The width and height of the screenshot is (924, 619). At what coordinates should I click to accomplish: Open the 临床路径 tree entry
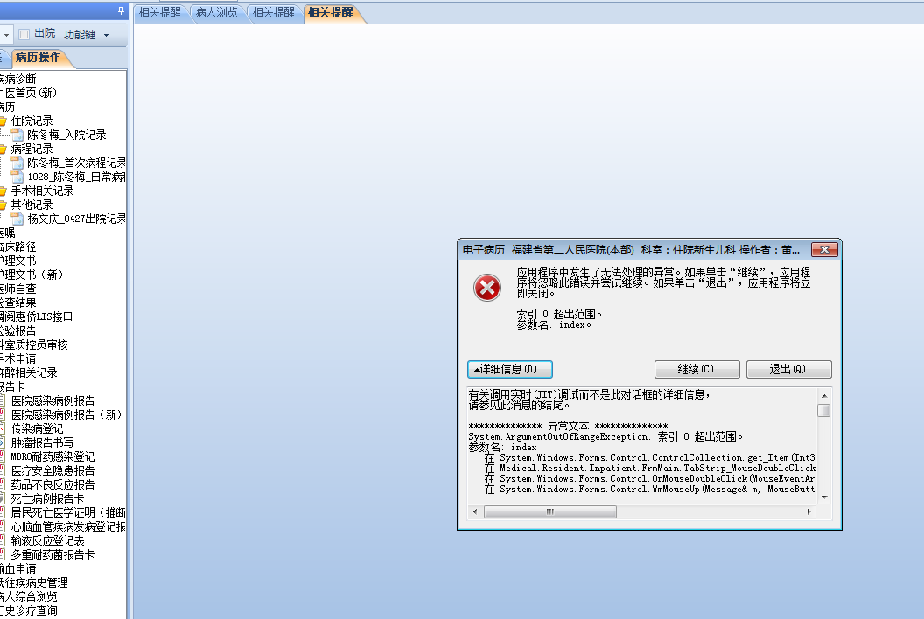tap(17, 247)
